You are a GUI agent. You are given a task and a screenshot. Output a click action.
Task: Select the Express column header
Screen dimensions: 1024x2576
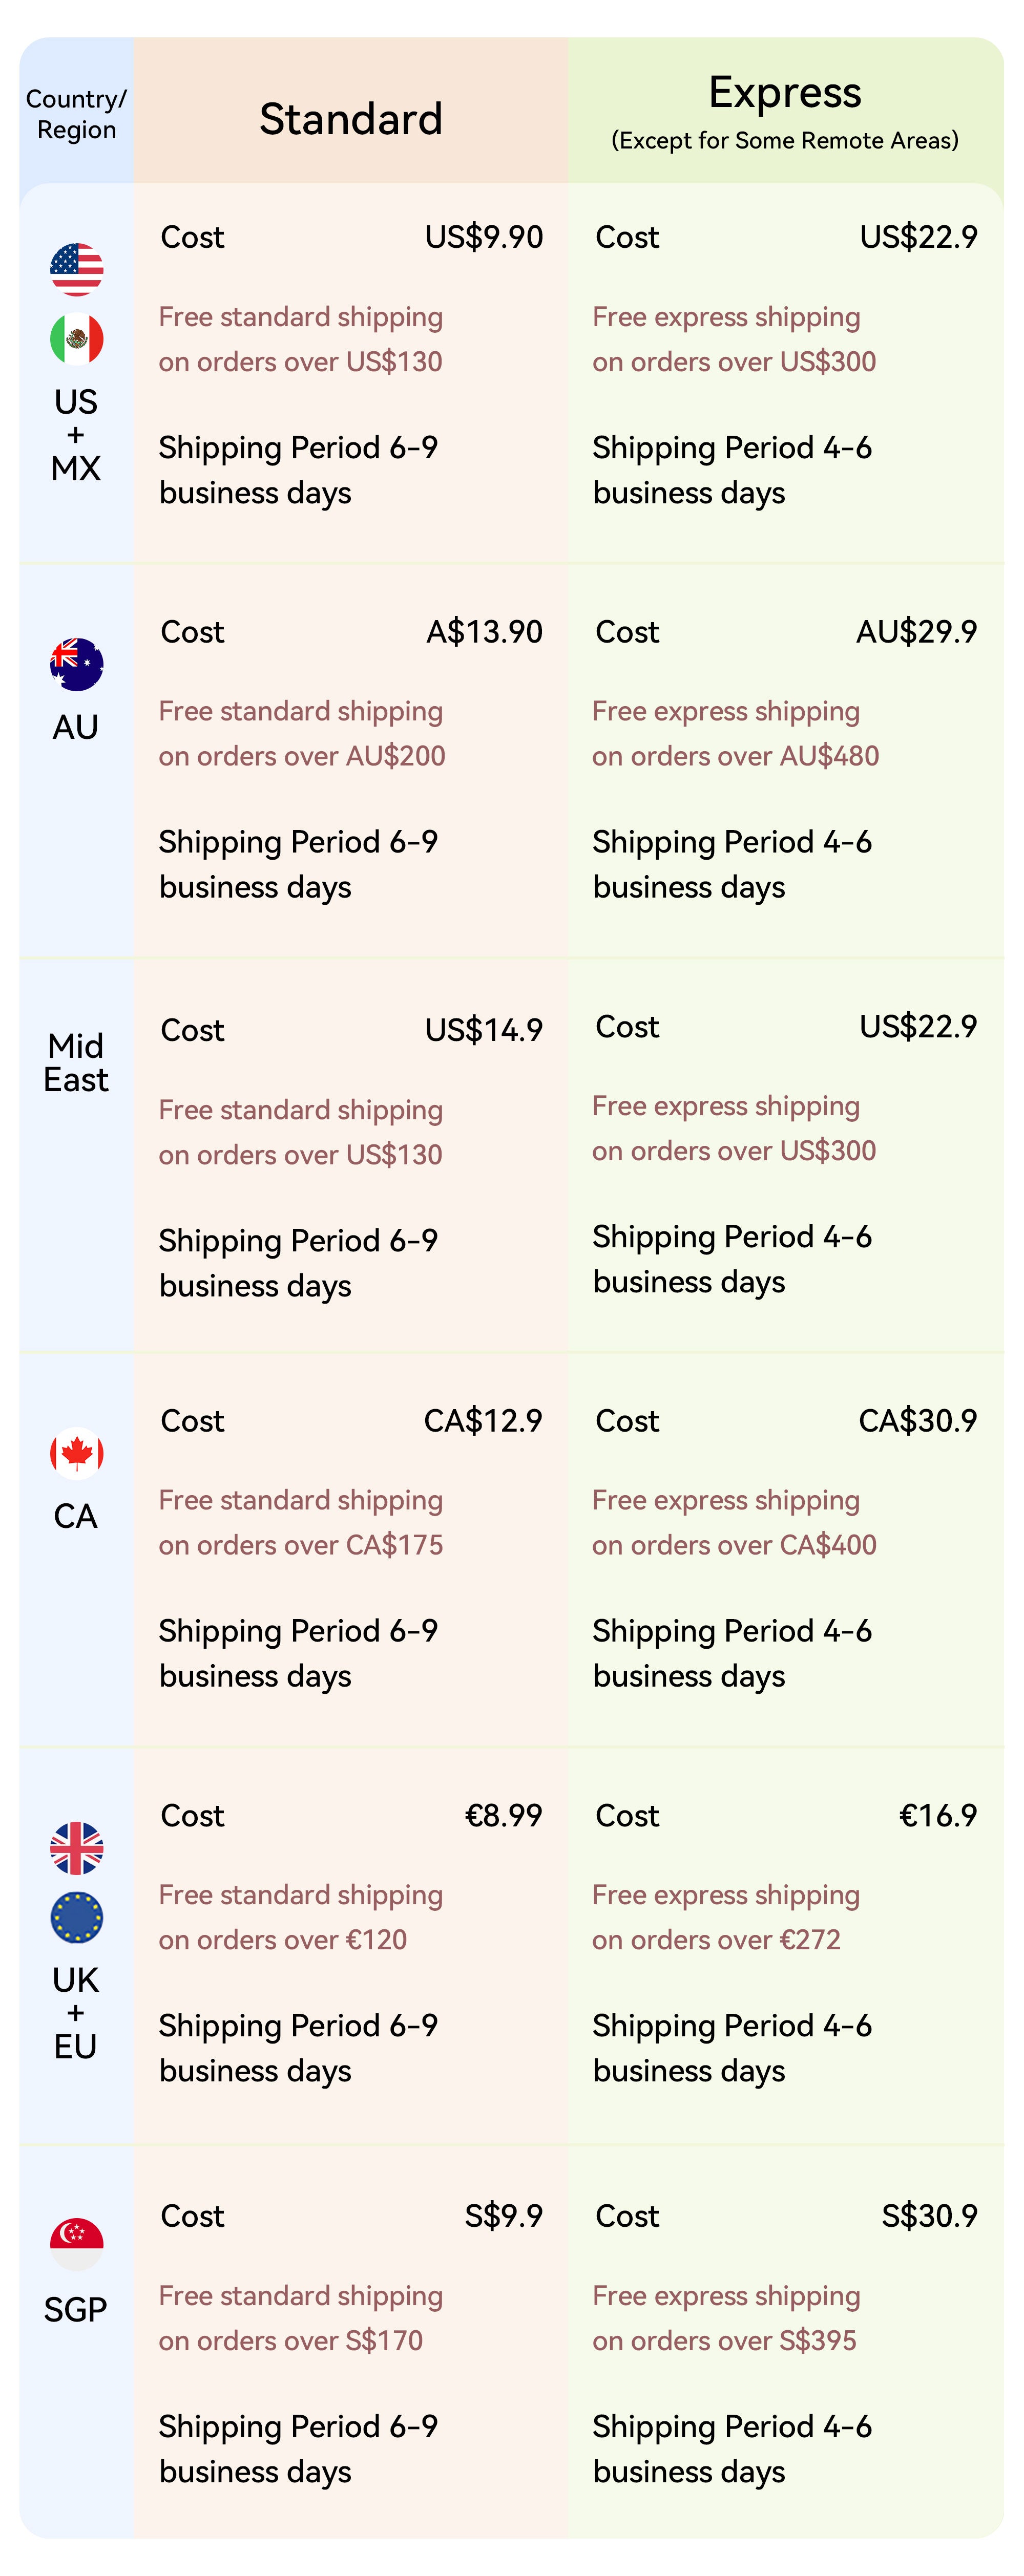(x=785, y=93)
